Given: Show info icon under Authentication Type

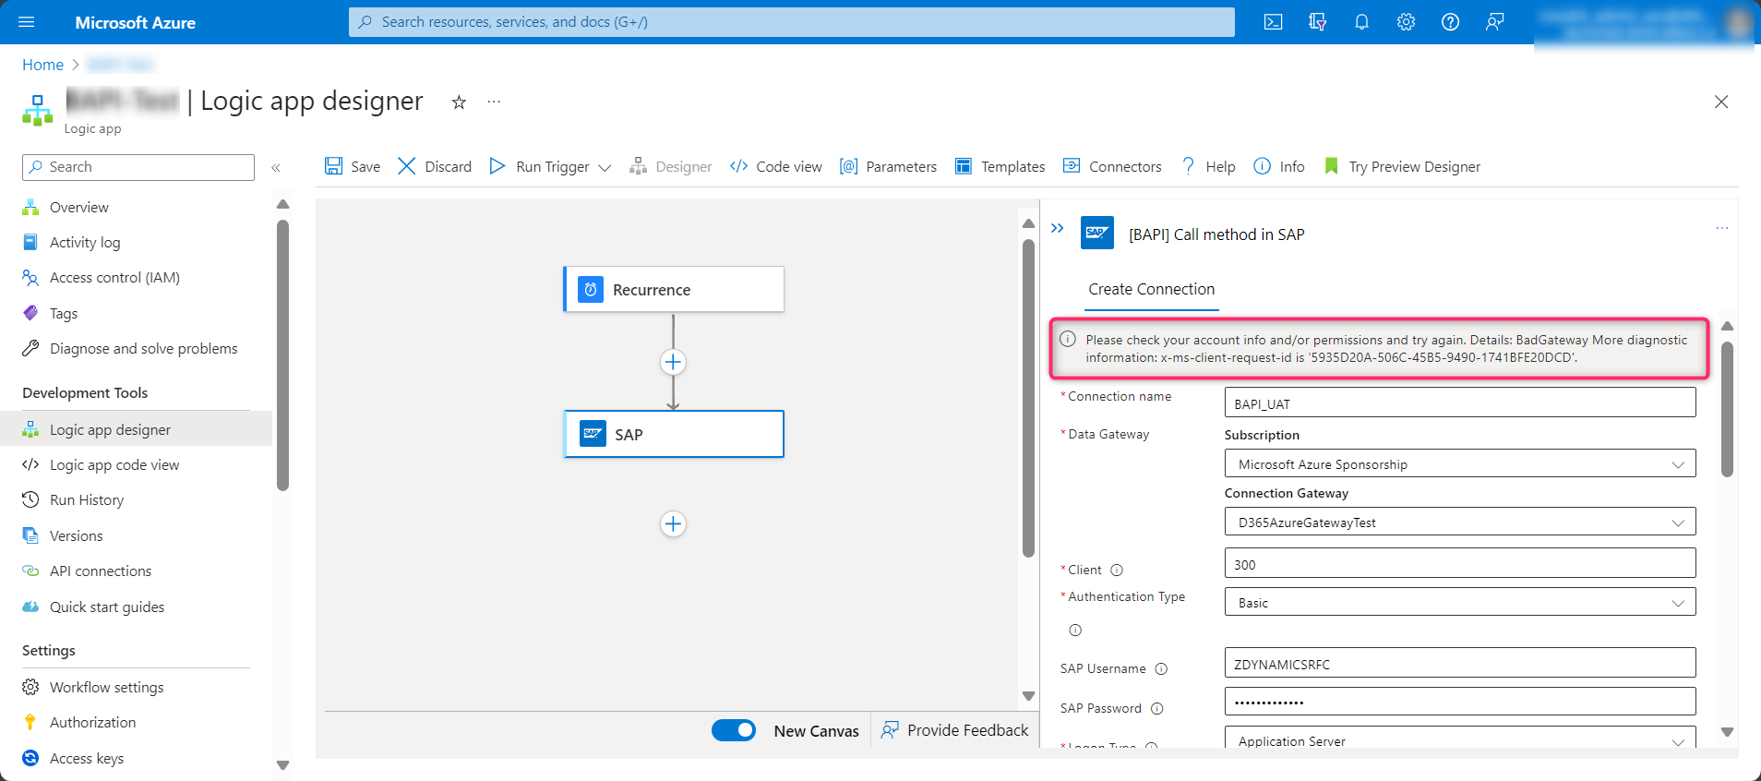Looking at the screenshot, I should (x=1075, y=631).
